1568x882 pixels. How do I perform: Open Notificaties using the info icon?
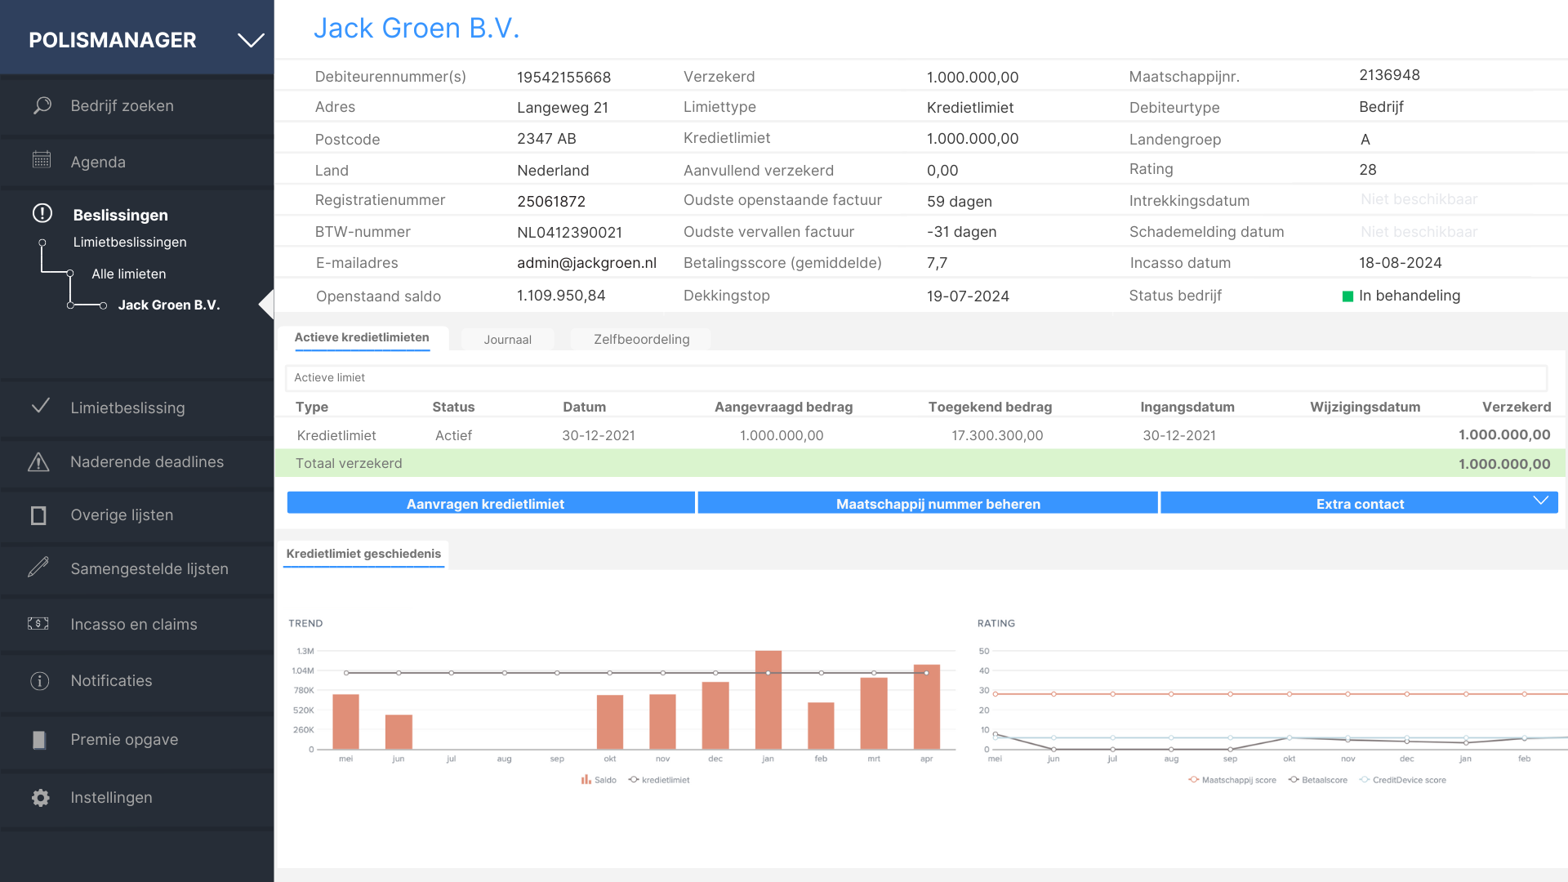point(39,680)
